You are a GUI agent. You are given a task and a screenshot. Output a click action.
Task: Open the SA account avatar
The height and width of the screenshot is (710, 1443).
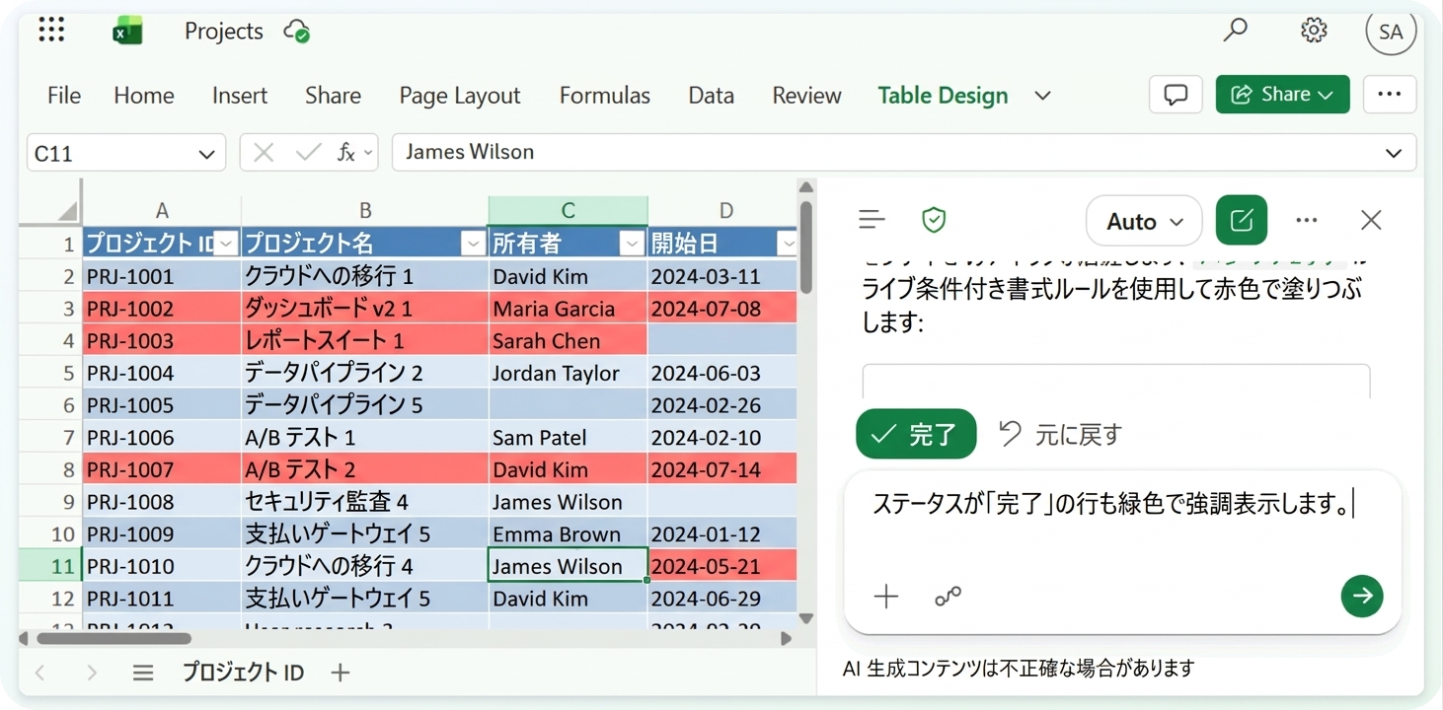(1391, 32)
